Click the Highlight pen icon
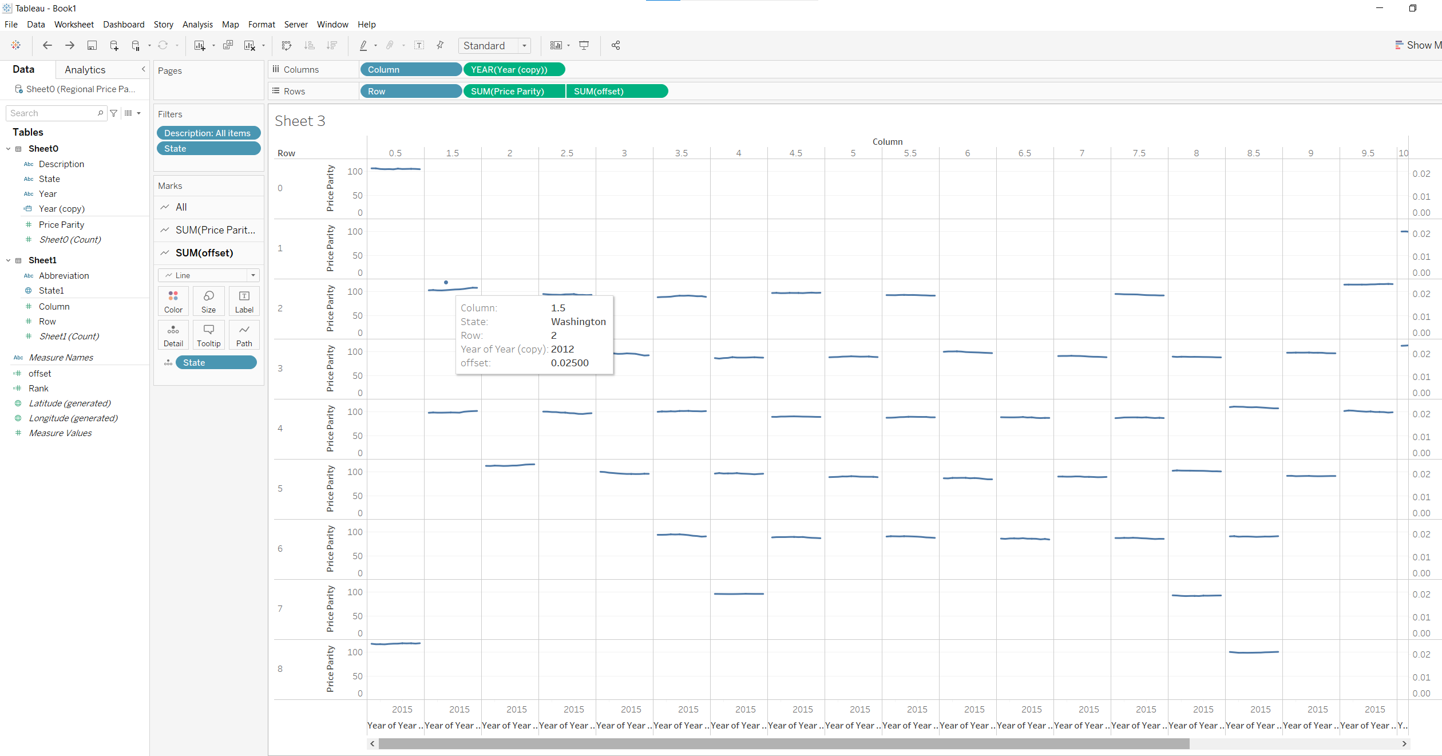 tap(363, 46)
